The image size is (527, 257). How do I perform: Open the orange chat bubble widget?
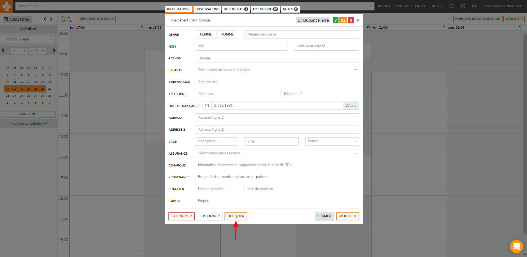516,246
